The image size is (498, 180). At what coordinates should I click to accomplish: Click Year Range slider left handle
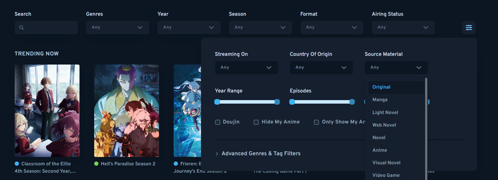(217, 102)
